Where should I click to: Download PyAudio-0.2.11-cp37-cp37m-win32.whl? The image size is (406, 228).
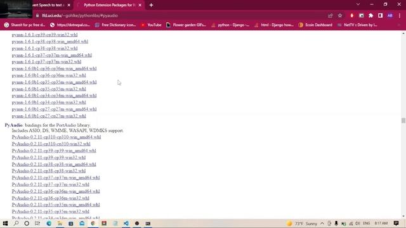tap(50, 184)
